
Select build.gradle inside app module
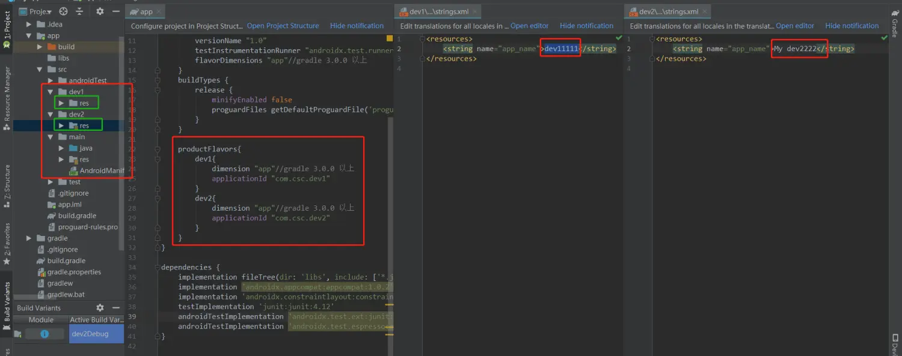tap(72, 216)
